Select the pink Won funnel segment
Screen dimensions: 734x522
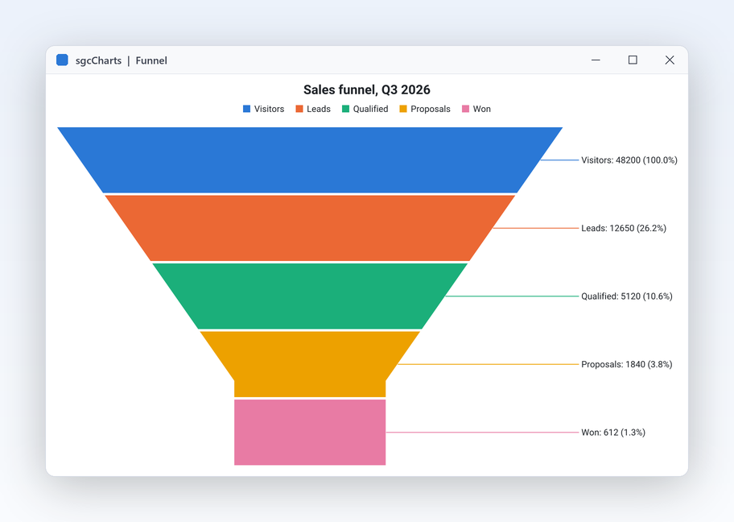coord(310,432)
